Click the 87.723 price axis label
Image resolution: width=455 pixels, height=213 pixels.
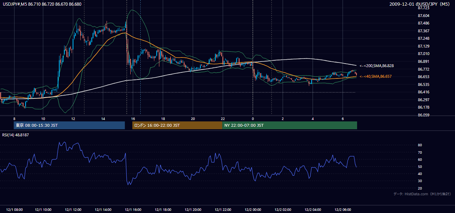(423, 8)
